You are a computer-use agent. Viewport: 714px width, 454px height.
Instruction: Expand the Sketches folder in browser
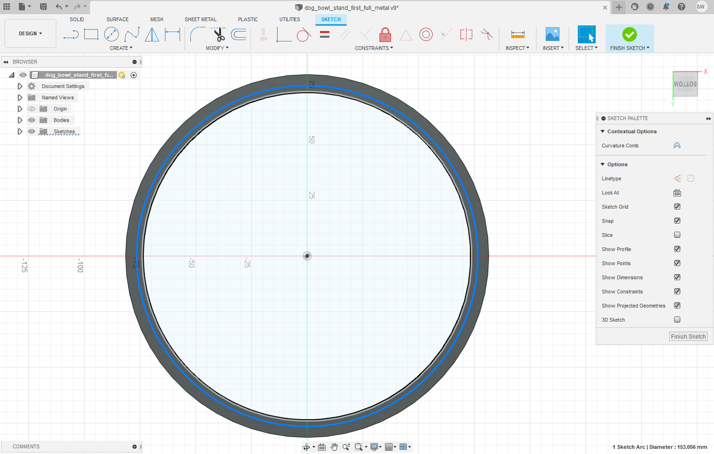click(x=20, y=131)
